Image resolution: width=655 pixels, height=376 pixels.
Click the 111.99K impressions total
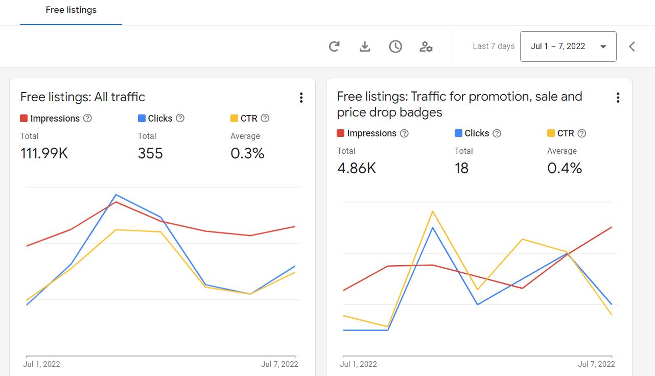point(44,153)
